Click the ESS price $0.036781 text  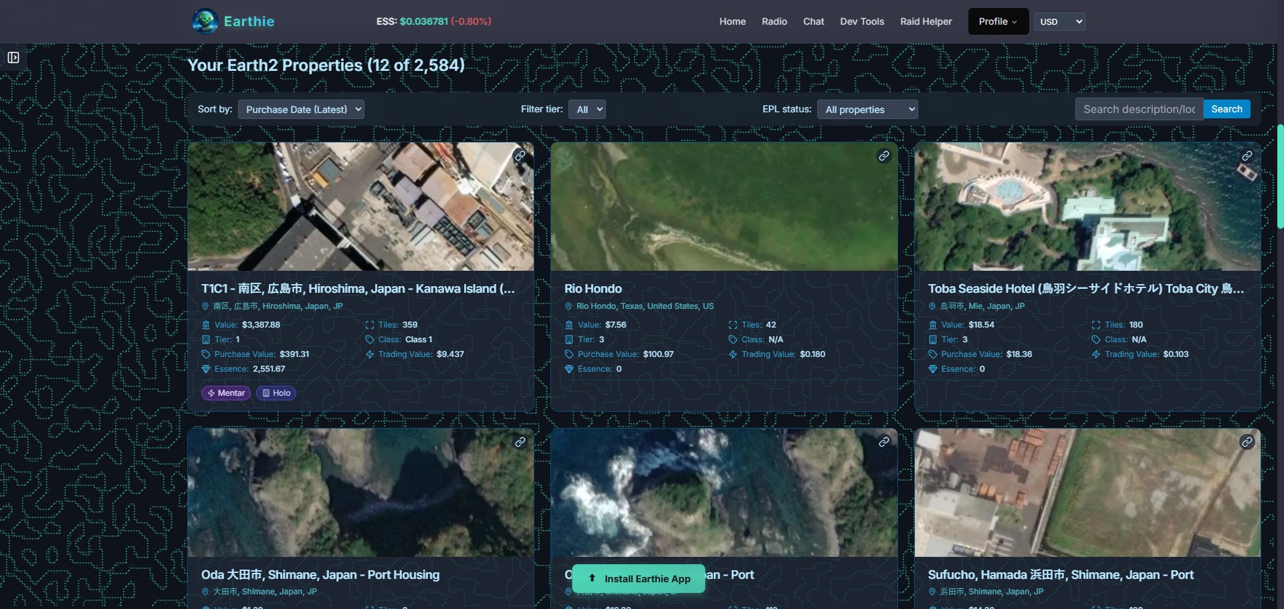coord(424,21)
